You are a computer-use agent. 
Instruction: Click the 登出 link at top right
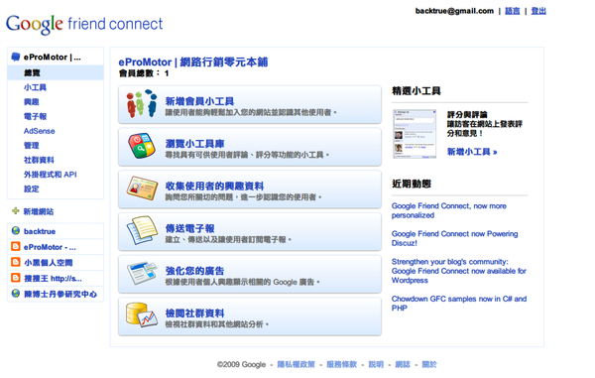[x=538, y=11]
